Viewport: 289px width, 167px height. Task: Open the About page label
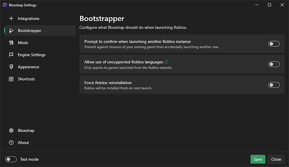tap(23, 143)
